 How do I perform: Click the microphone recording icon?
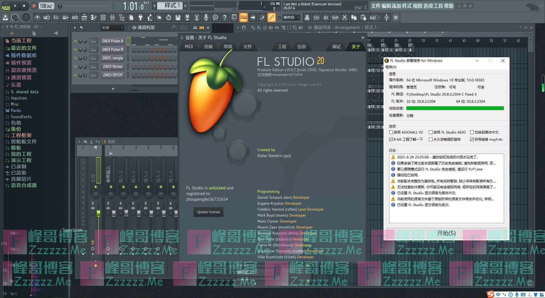click(206, 18)
